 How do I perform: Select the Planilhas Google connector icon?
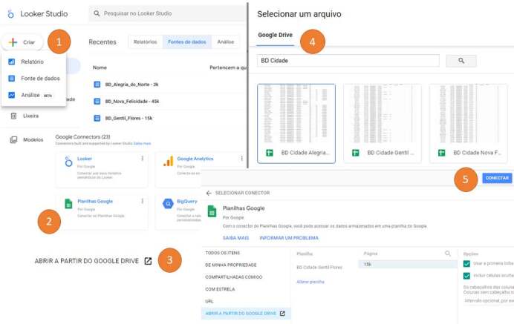(x=68, y=204)
